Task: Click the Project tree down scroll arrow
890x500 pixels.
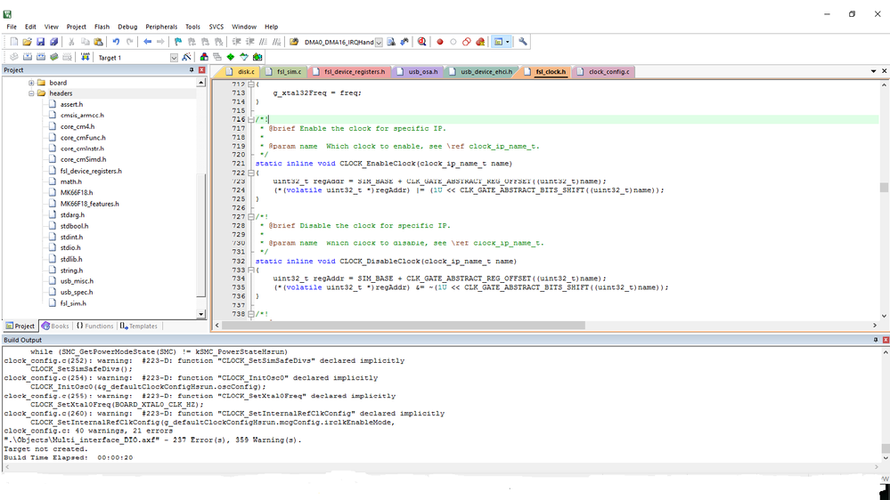Action: (x=201, y=314)
